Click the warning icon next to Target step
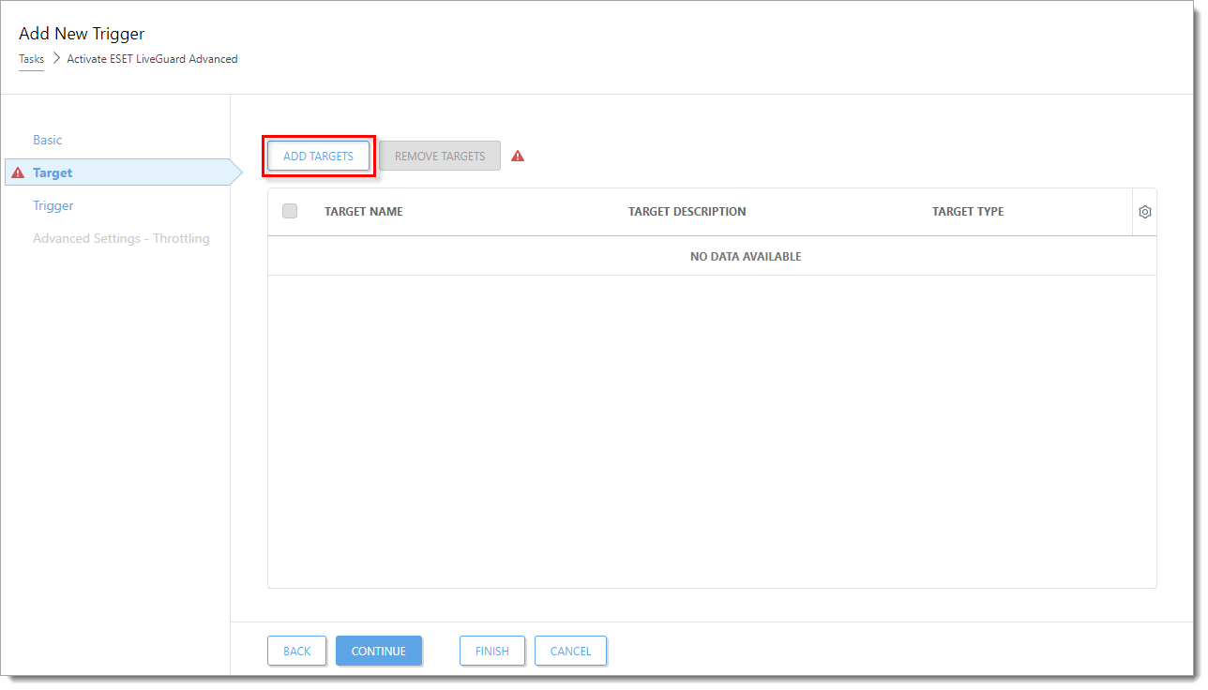This screenshot has height=690, width=1208. [x=18, y=172]
